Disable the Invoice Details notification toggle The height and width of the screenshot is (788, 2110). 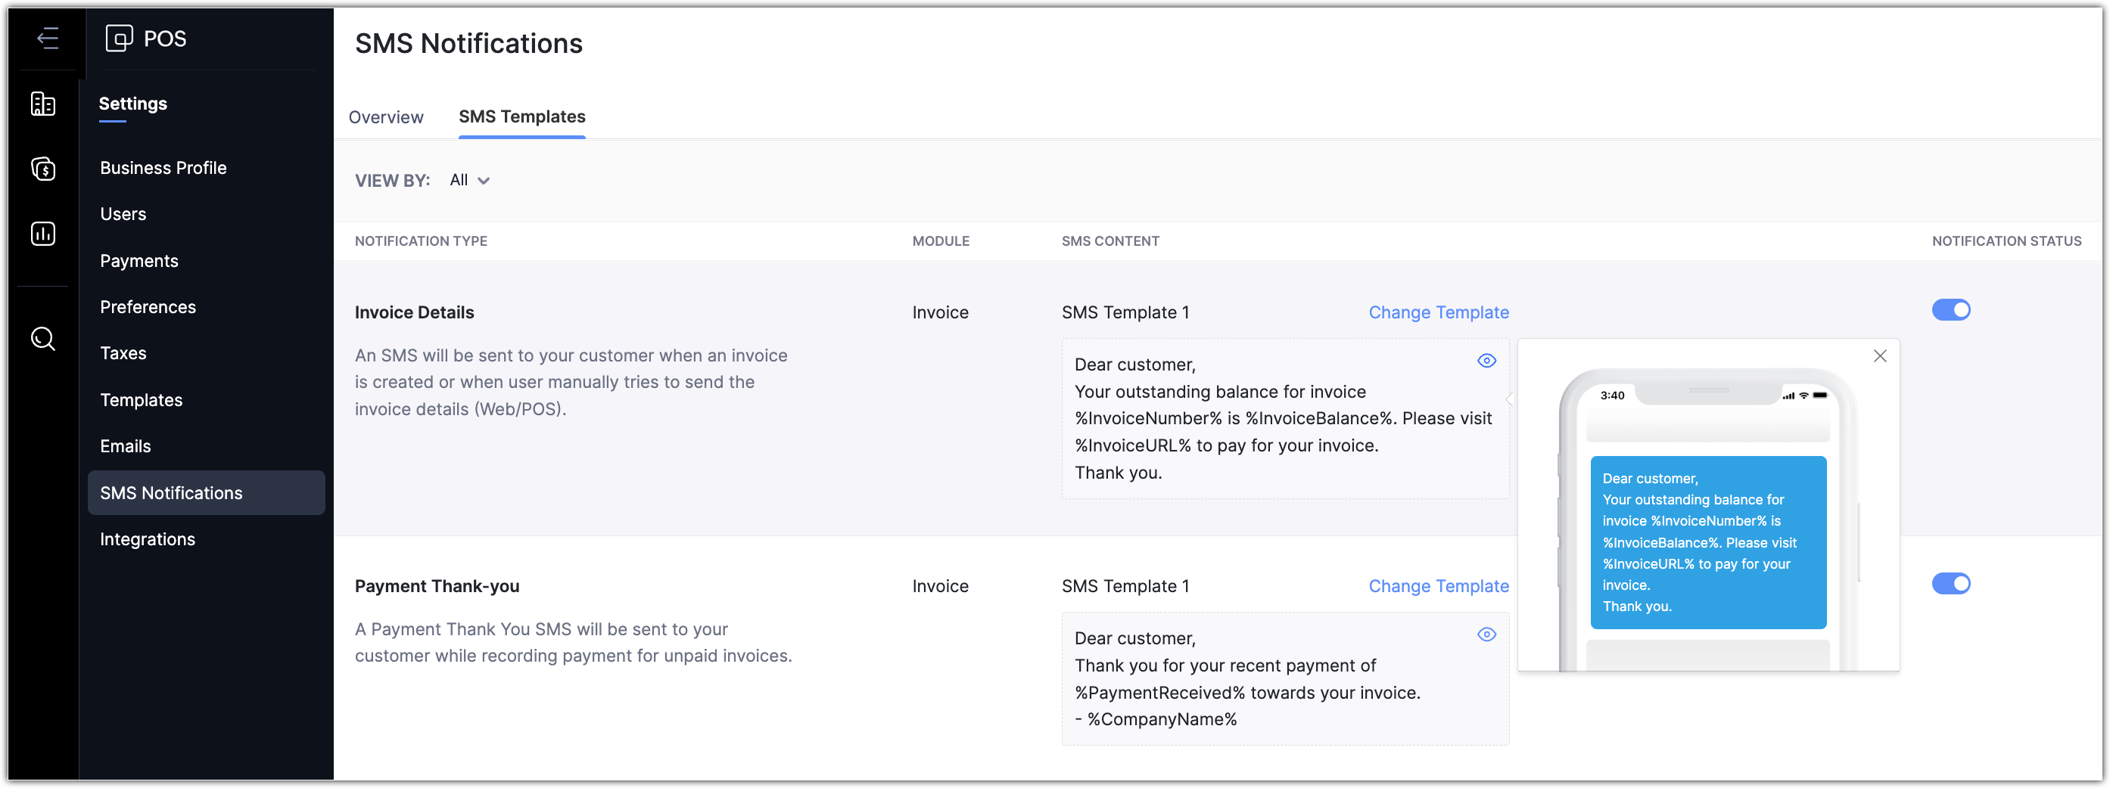pyautogui.click(x=1950, y=310)
